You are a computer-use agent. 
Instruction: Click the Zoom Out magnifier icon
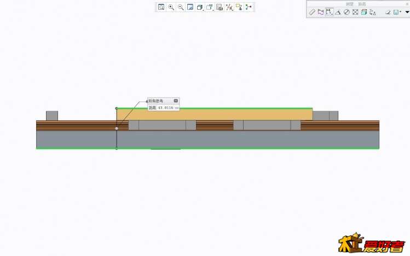coord(181,7)
